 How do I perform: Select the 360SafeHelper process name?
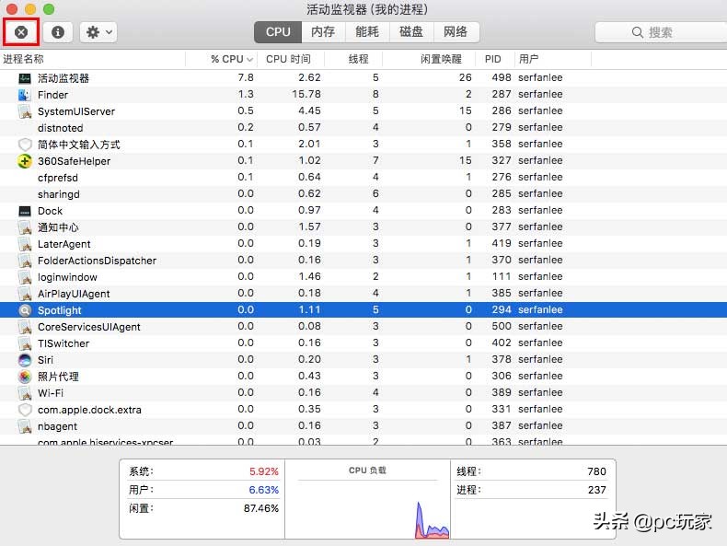75,161
